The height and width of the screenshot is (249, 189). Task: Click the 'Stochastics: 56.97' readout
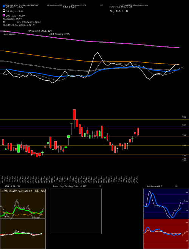[x=12, y=19]
